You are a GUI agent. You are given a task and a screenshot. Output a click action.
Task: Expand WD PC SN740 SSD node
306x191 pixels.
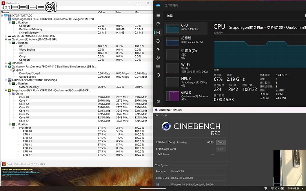pyautogui.click(x=6, y=36)
